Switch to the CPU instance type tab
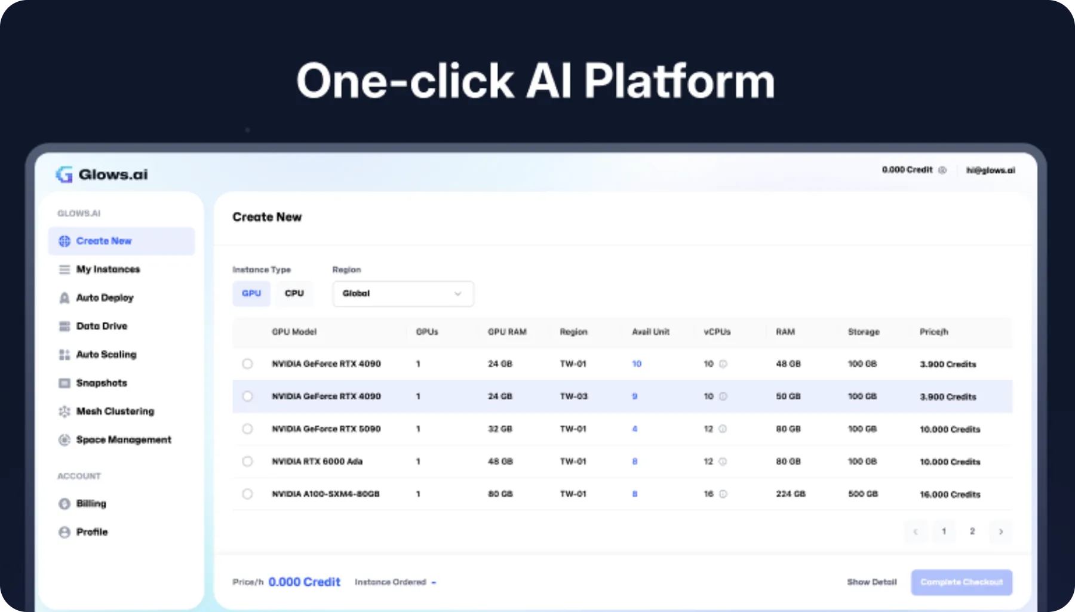The width and height of the screenshot is (1075, 612). click(x=294, y=294)
